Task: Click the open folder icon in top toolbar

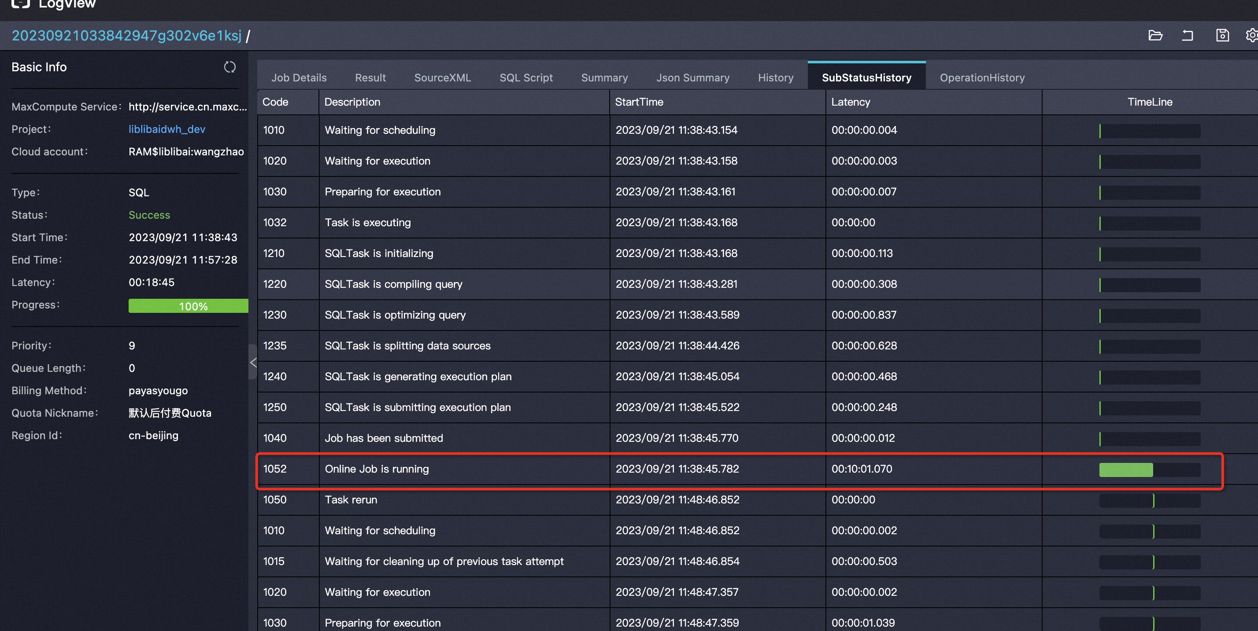Action: [x=1155, y=35]
